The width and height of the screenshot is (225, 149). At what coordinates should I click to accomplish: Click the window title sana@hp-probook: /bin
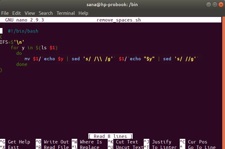(x=112, y=5)
